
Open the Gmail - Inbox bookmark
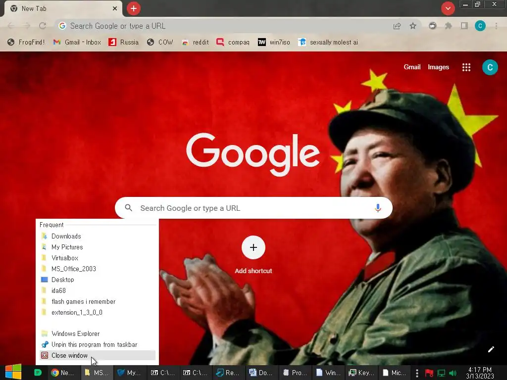77,43
